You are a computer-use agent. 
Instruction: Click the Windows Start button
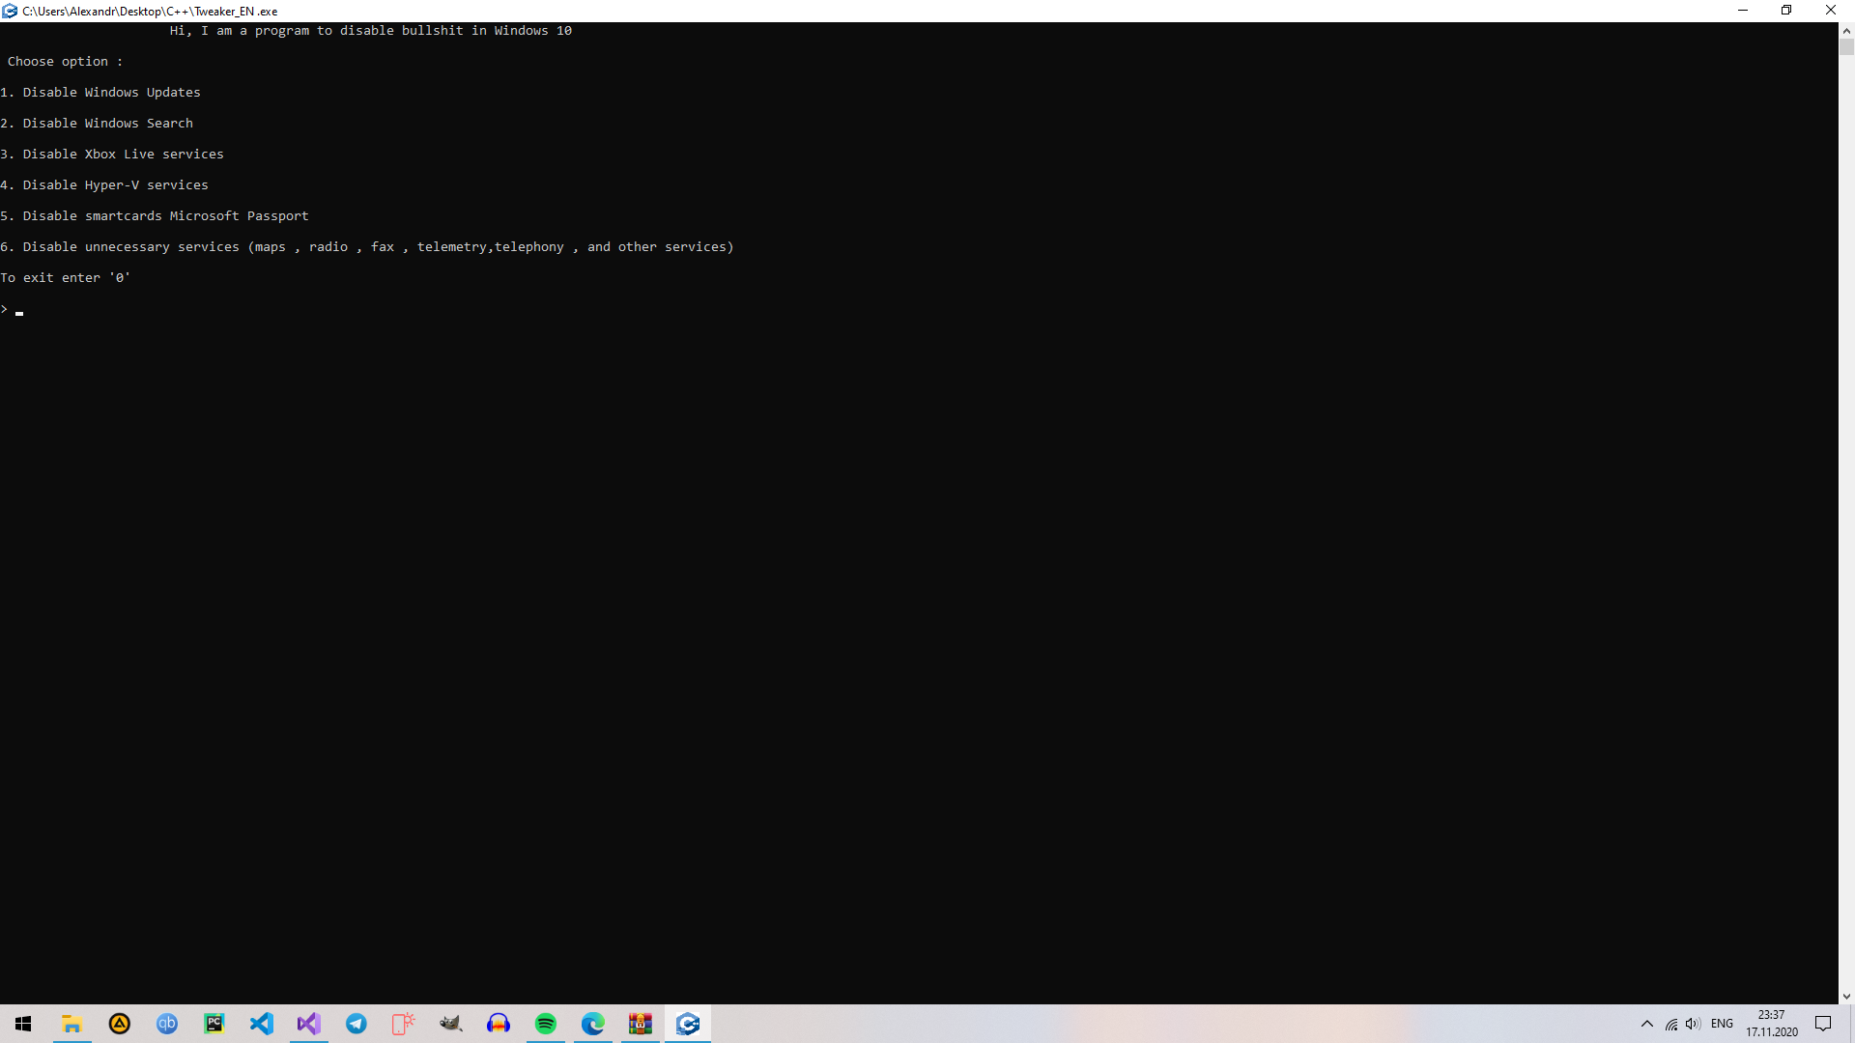click(23, 1024)
